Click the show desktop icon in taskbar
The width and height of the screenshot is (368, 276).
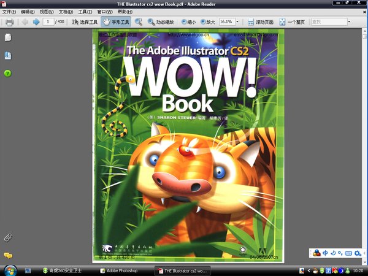tap(28, 271)
